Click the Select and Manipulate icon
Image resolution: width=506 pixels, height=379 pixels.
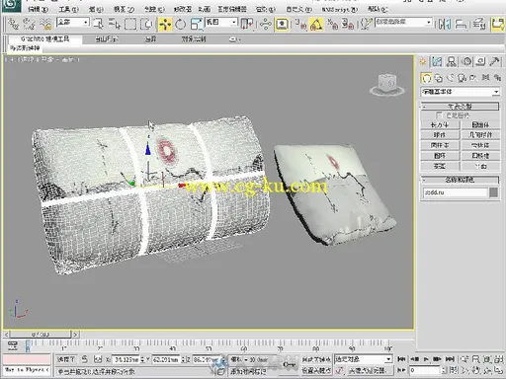[x=265, y=24]
